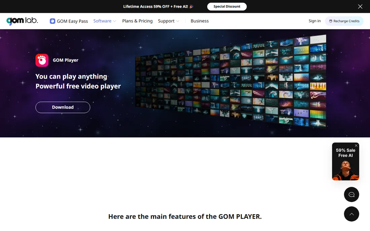Open the Software menu

[x=102, y=21]
